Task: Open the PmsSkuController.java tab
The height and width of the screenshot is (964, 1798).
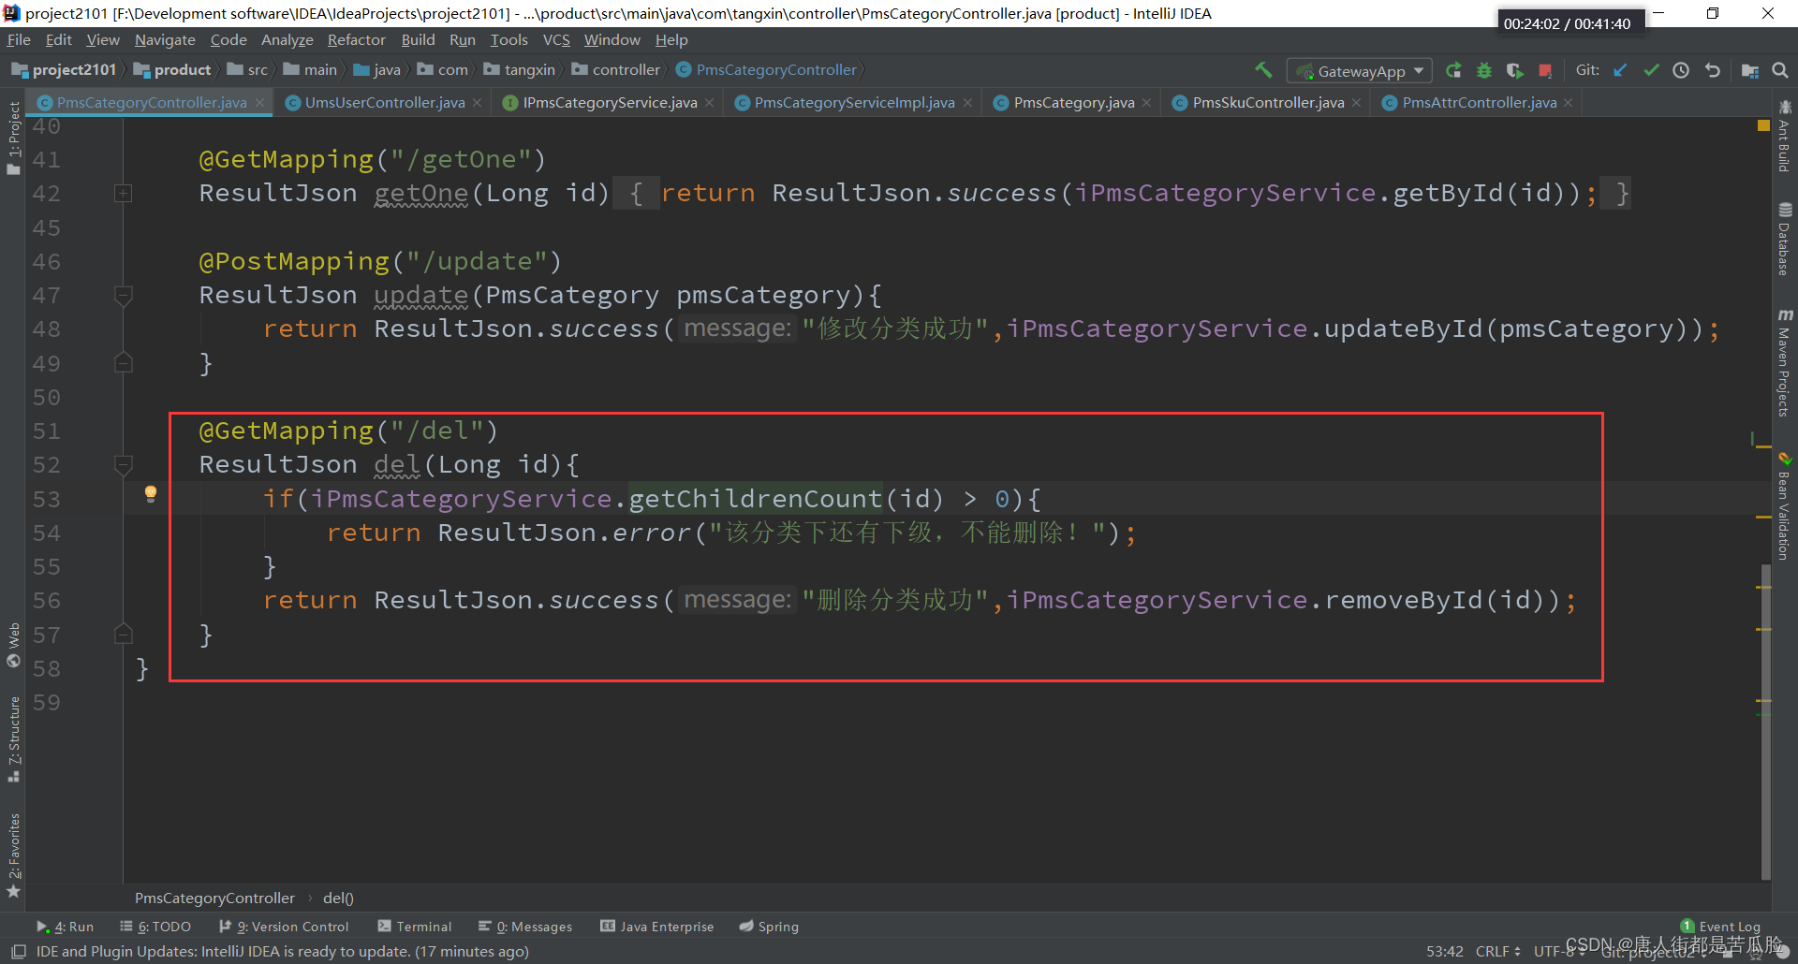Action: click(x=1268, y=103)
